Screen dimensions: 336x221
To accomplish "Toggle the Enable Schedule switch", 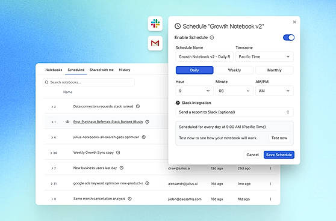I will 288,38.
